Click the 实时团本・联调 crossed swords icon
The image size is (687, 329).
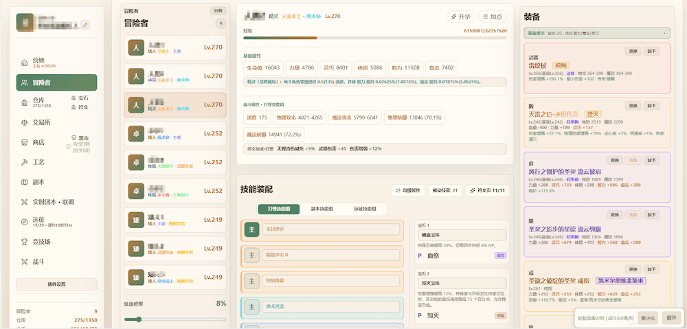25,202
